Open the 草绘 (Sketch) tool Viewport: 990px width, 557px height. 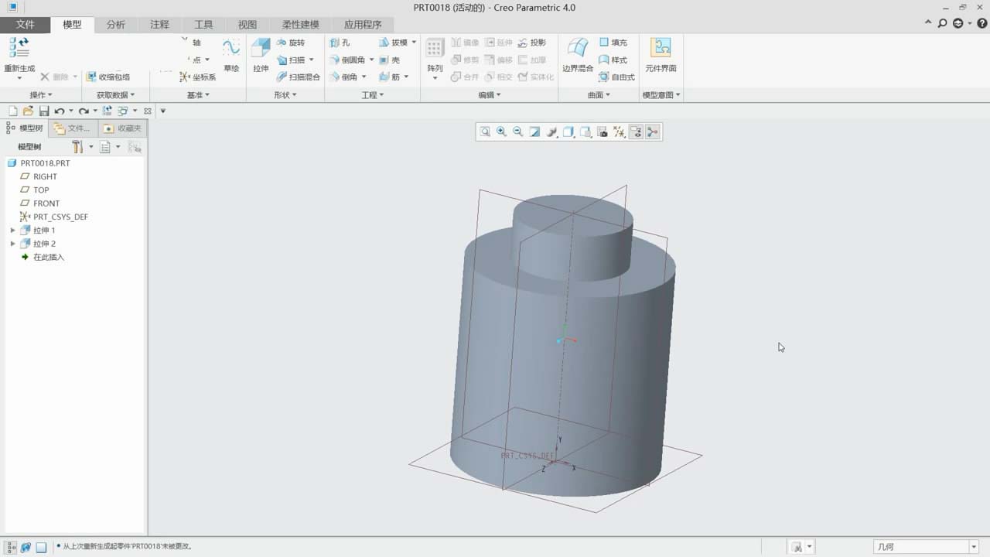231,56
